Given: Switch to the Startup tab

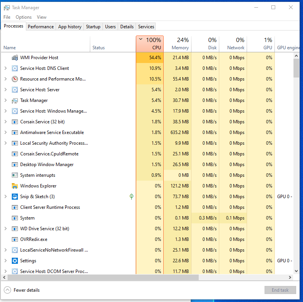Looking at the screenshot, I should tap(93, 27).
